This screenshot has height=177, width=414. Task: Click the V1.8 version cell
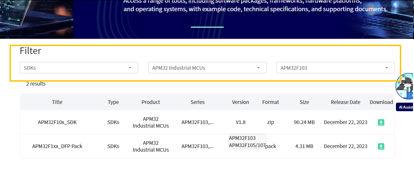pos(240,122)
